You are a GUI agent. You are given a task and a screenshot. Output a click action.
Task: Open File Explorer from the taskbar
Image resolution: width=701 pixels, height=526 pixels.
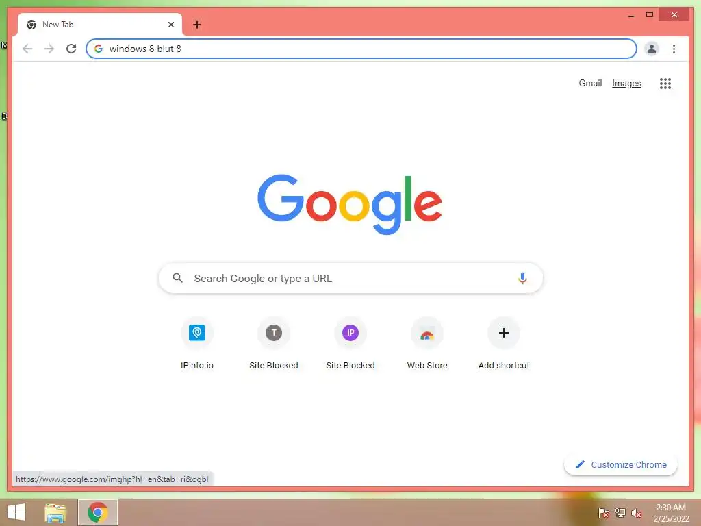[55, 512]
